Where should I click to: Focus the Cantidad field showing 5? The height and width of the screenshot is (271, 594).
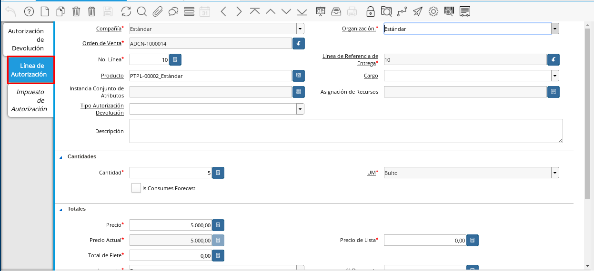[171, 173]
